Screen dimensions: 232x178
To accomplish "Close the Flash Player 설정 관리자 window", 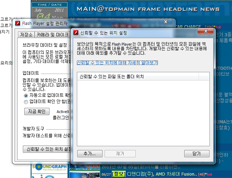I will 166,22.
